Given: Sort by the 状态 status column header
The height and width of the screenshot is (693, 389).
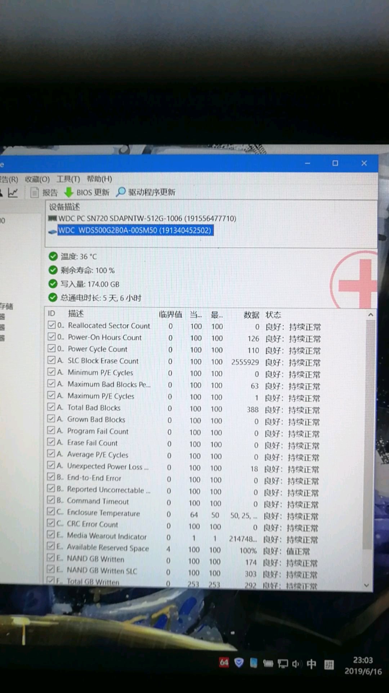Looking at the screenshot, I should click(x=273, y=315).
